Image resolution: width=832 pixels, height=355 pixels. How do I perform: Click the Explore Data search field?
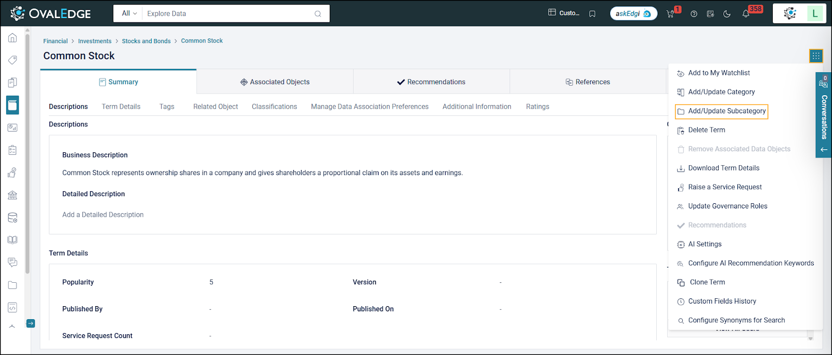(x=229, y=14)
